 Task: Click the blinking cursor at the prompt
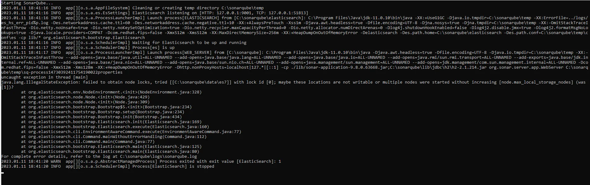pyautogui.click(x=3, y=173)
